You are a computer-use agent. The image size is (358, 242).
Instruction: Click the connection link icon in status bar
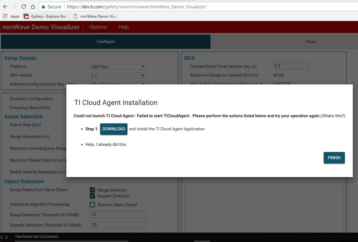coord(4,237)
